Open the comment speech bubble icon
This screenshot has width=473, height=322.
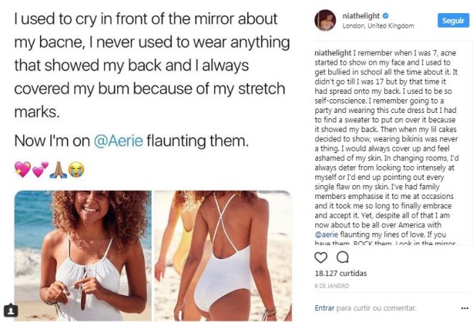point(343,257)
